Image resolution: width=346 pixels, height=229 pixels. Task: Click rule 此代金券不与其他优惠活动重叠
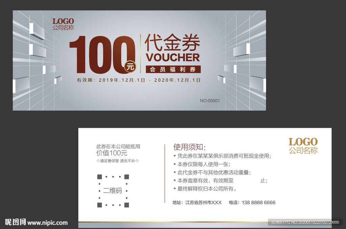click(212, 172)
